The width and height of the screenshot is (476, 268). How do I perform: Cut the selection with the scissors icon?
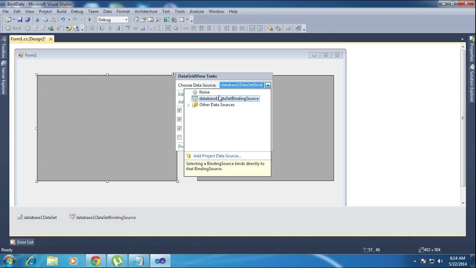click(37, 20)
